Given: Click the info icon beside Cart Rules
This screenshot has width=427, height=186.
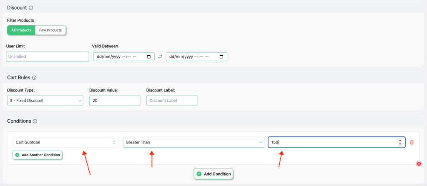Looking at the screenshot, I should point(34,78).
